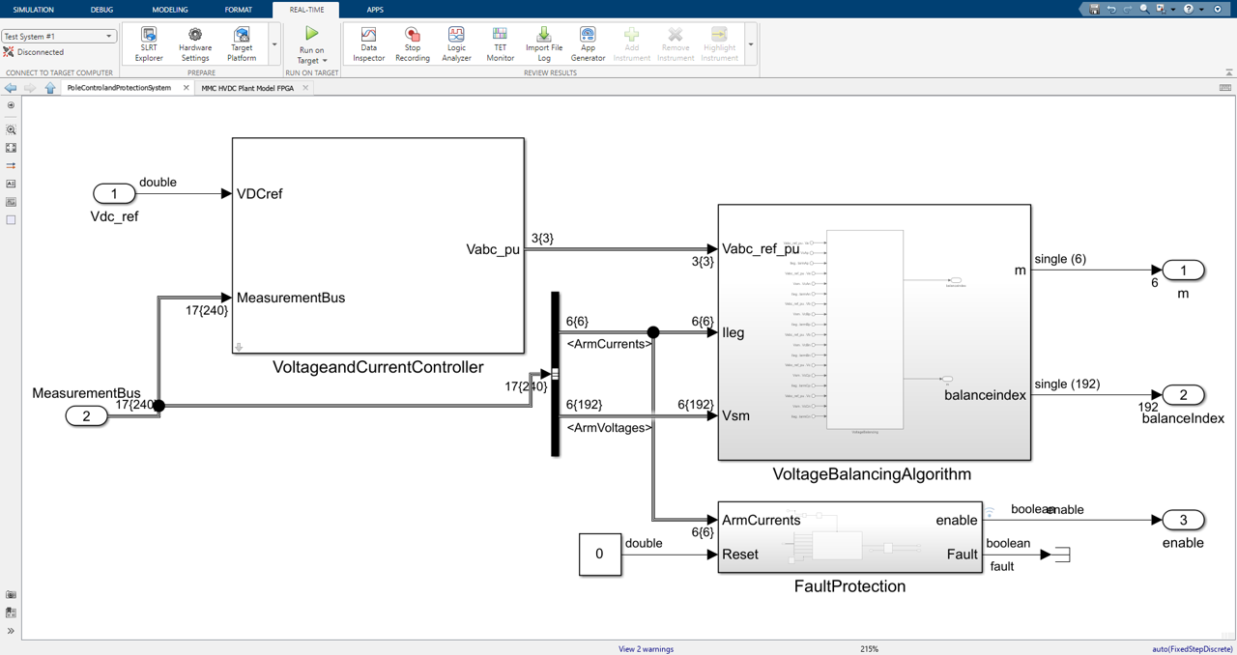Click the circular quick access options button

(1217, 9)
